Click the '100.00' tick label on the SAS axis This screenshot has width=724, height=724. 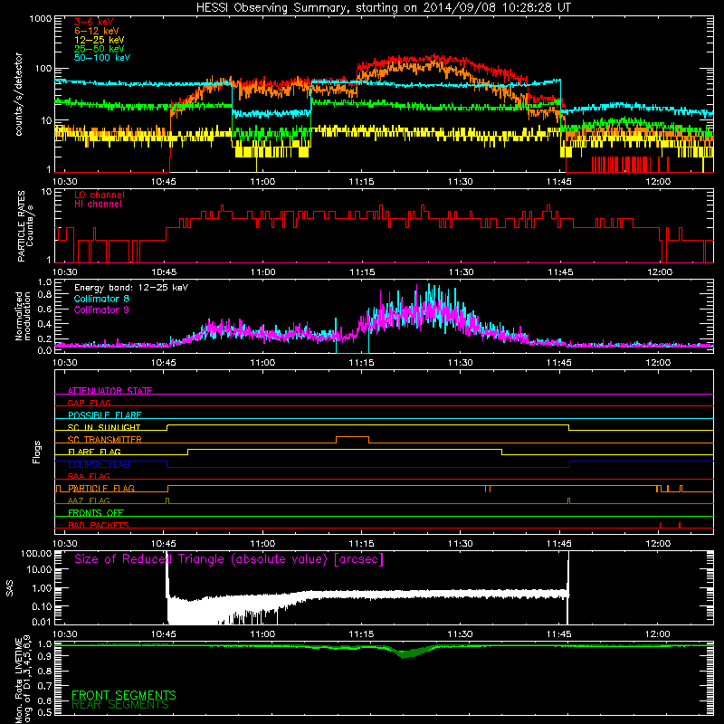tap(36, 553)
